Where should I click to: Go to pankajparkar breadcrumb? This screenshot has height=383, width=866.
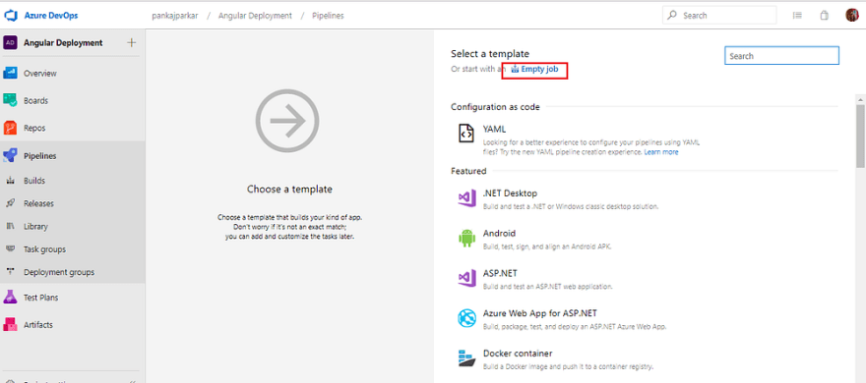(x=174, y=16)
